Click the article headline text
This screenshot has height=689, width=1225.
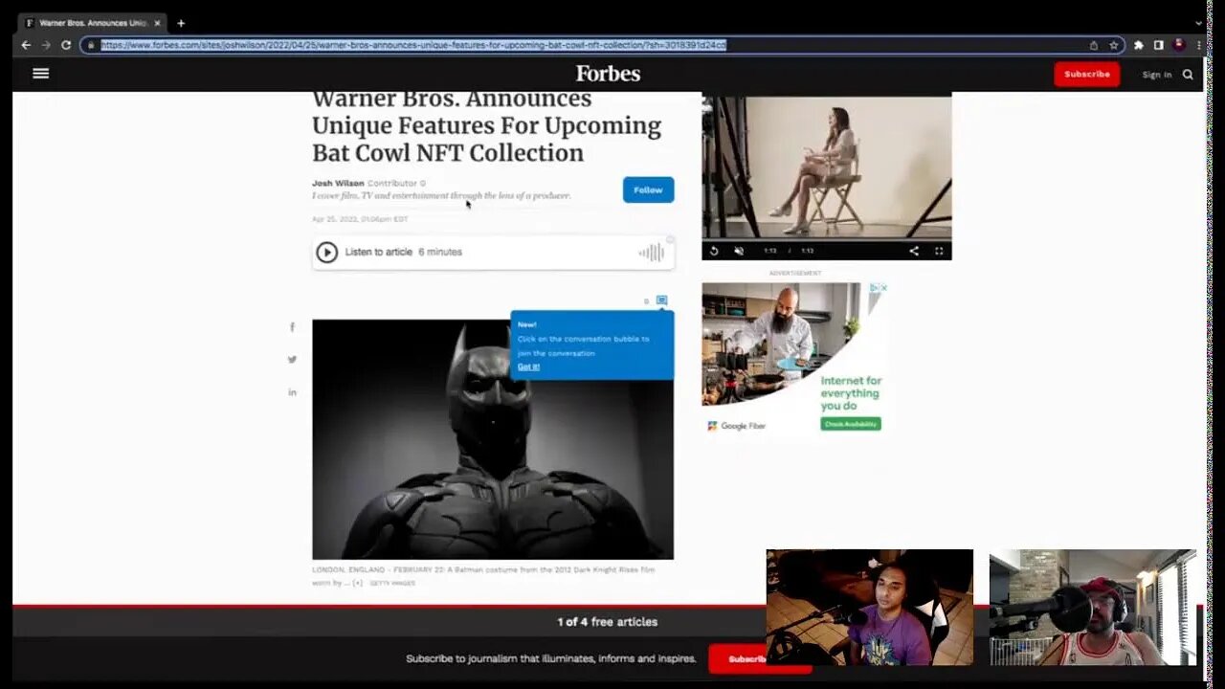486,125
